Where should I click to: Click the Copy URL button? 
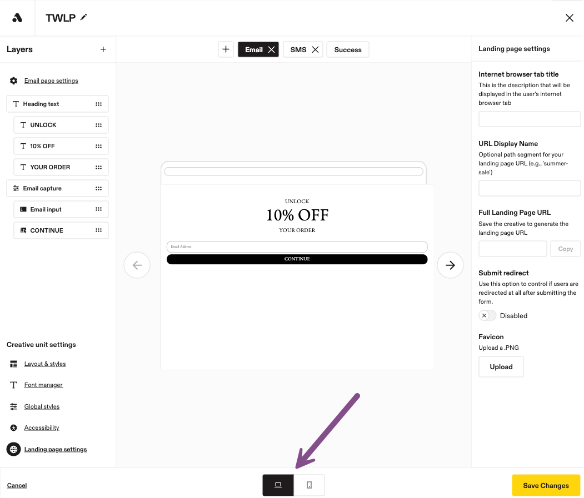click(x=565, y=249)
